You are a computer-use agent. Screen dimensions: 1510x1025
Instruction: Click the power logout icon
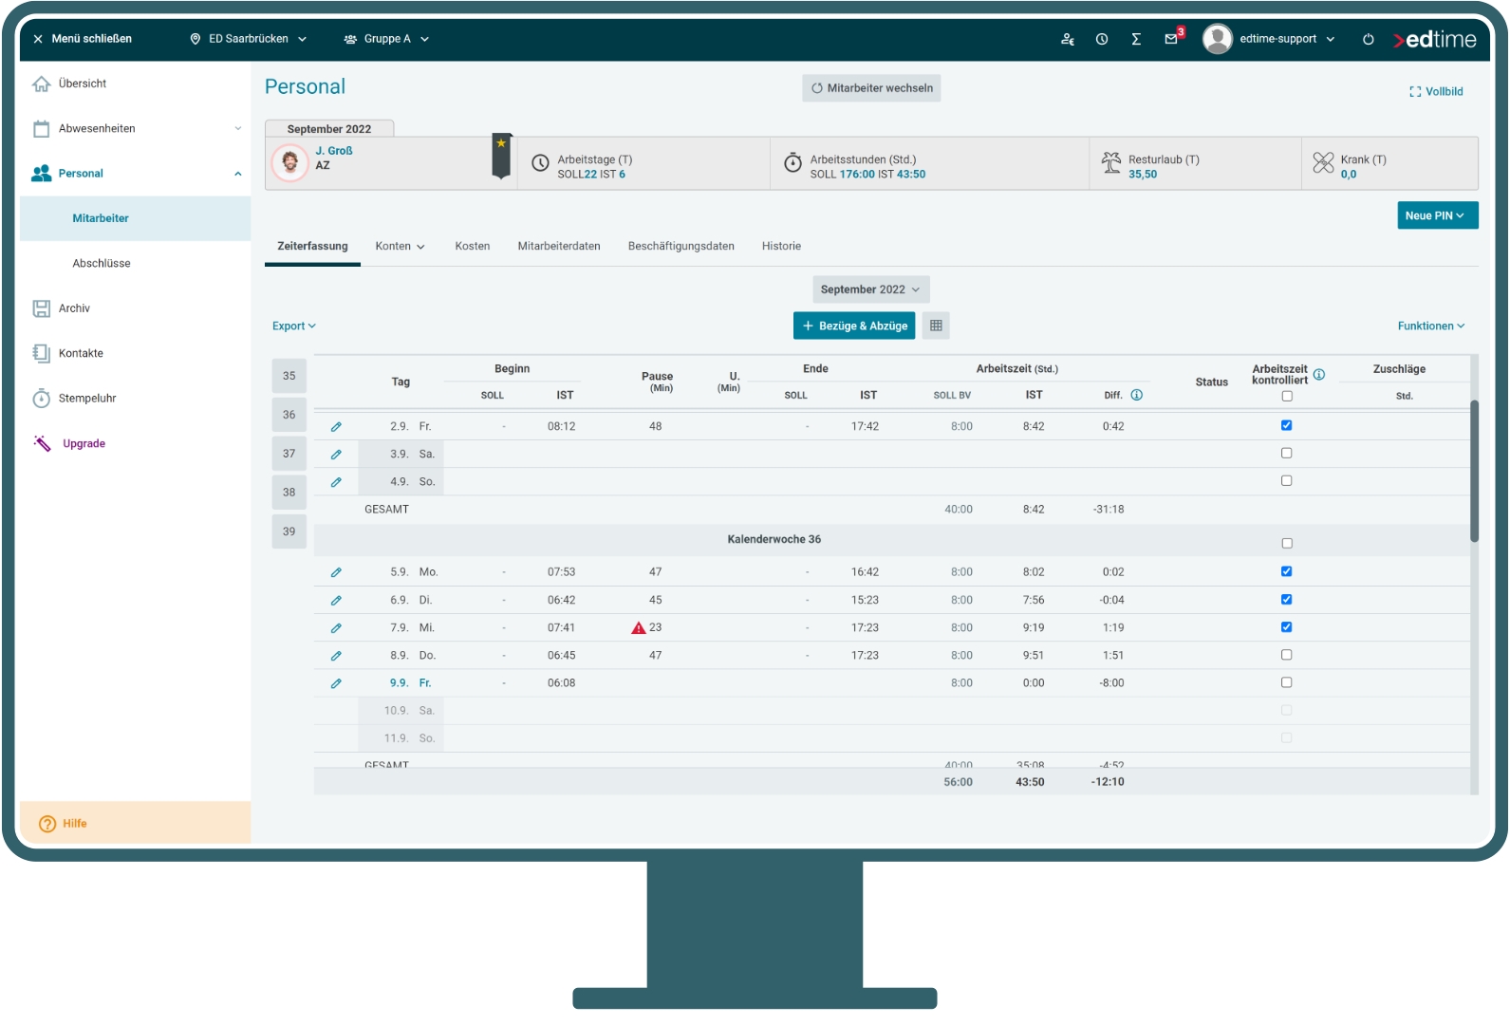(1368, 39)
